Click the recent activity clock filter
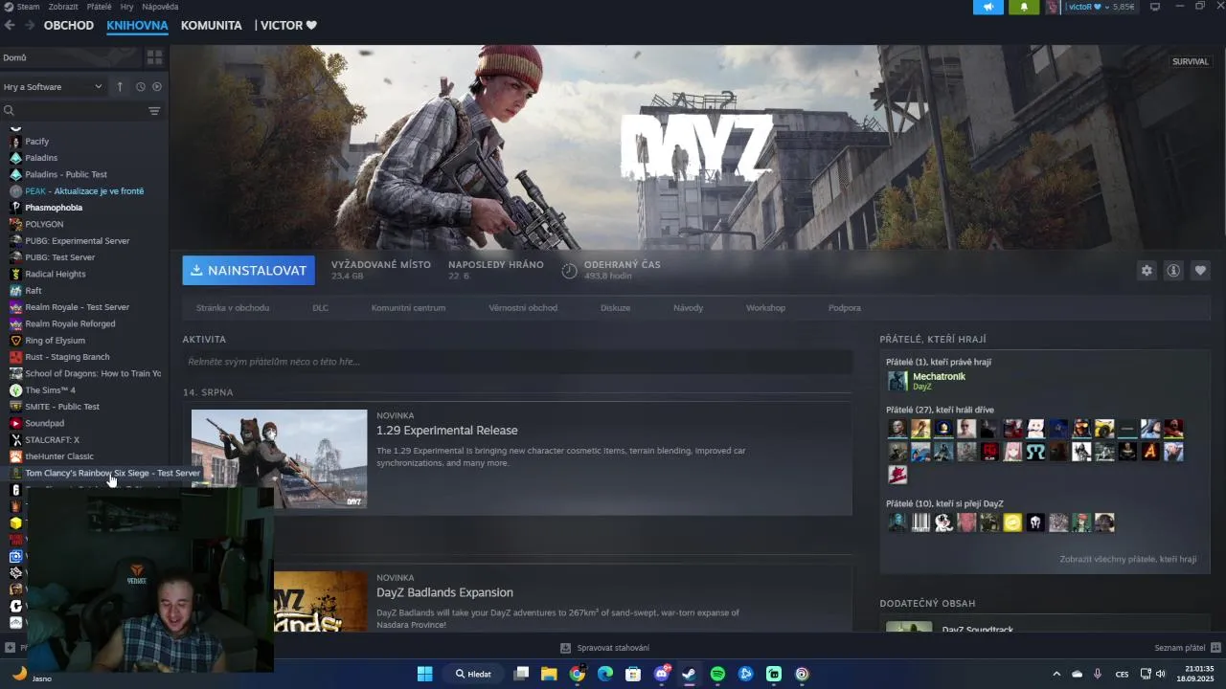Screen dimensions: 1226x689 tap(140, 87)
